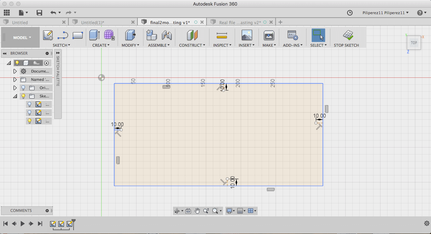The image size is (431, 234).
Task: Open the CREATE menu
Action: (101, 45)
